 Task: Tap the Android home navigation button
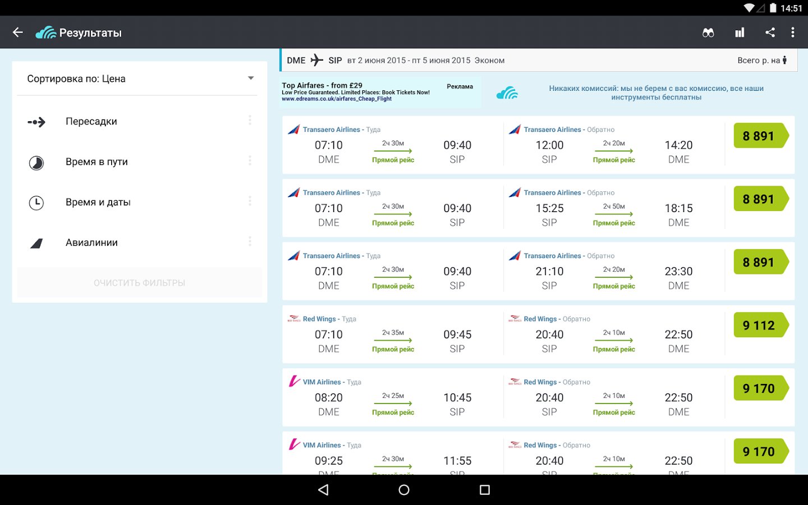404,490
